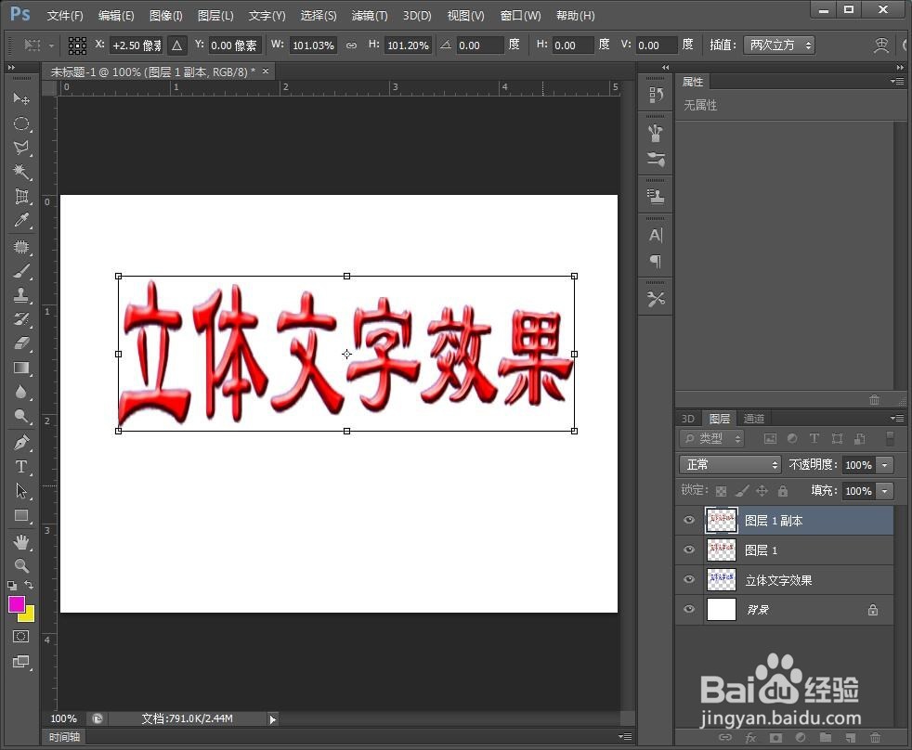This screenshot has width=912, height=750.
Task: Open the 不透明度 percentage dropdown arrow
Action: click(x=885, y=464)
